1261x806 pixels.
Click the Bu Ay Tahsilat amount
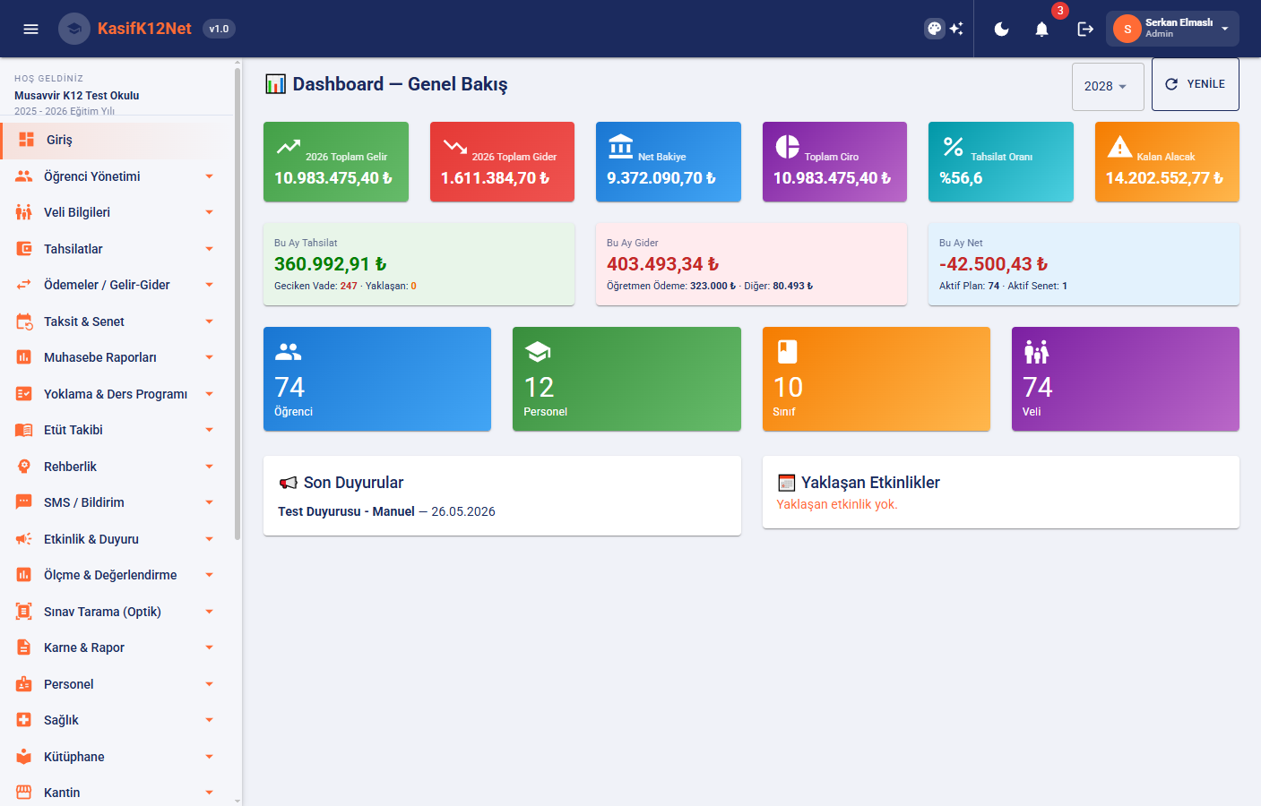(331, 264)
